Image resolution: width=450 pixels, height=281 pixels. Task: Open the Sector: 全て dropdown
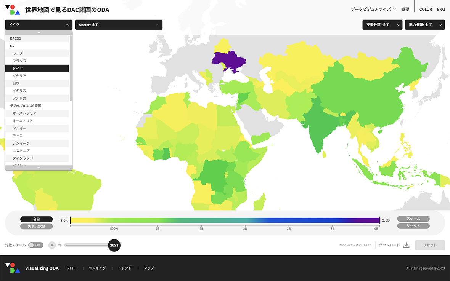click(x=119, y=25)
